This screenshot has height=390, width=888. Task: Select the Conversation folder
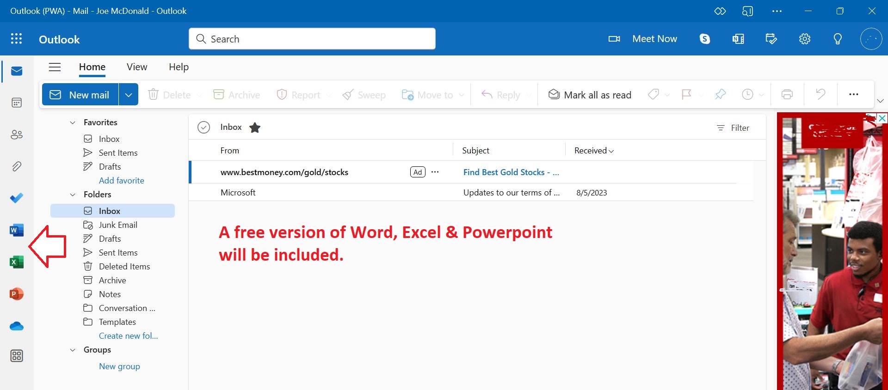coord(112,308)
